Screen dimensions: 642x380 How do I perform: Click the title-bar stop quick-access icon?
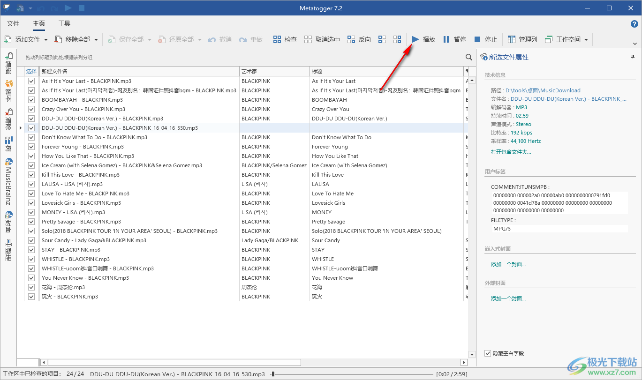[82, 8]
